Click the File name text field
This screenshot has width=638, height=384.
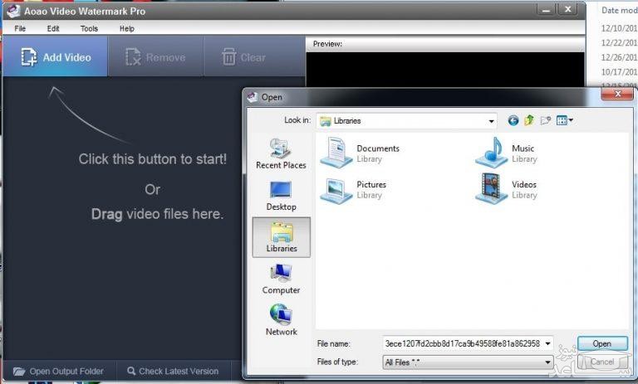point(462,343)
